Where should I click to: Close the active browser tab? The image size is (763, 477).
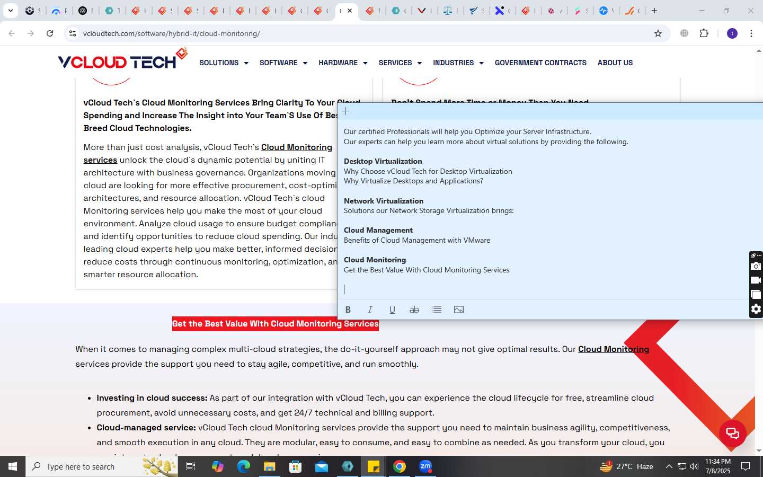pyautogui.click(x=350, y=11)
